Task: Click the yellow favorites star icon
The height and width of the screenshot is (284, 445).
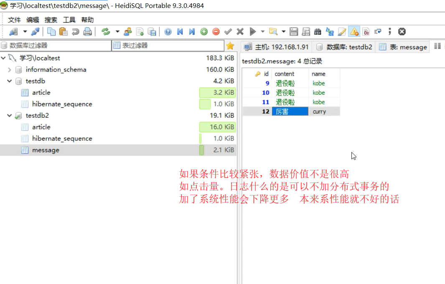Action: (230, 46)
